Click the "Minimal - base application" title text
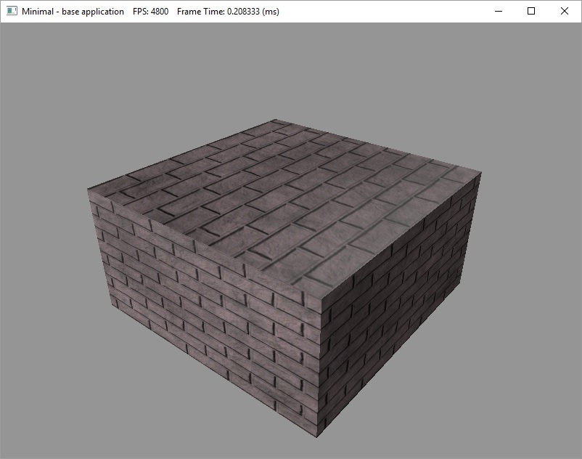 coord(73,12)
